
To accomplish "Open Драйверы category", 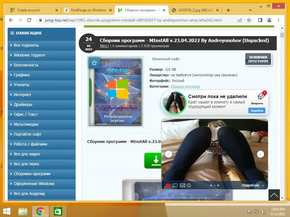I will pyautogui.click(x=42, y=105).
